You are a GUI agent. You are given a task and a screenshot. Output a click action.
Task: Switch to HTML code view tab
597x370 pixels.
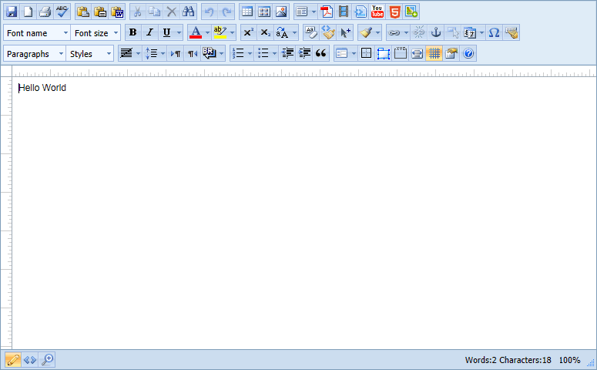click(30, 360)
